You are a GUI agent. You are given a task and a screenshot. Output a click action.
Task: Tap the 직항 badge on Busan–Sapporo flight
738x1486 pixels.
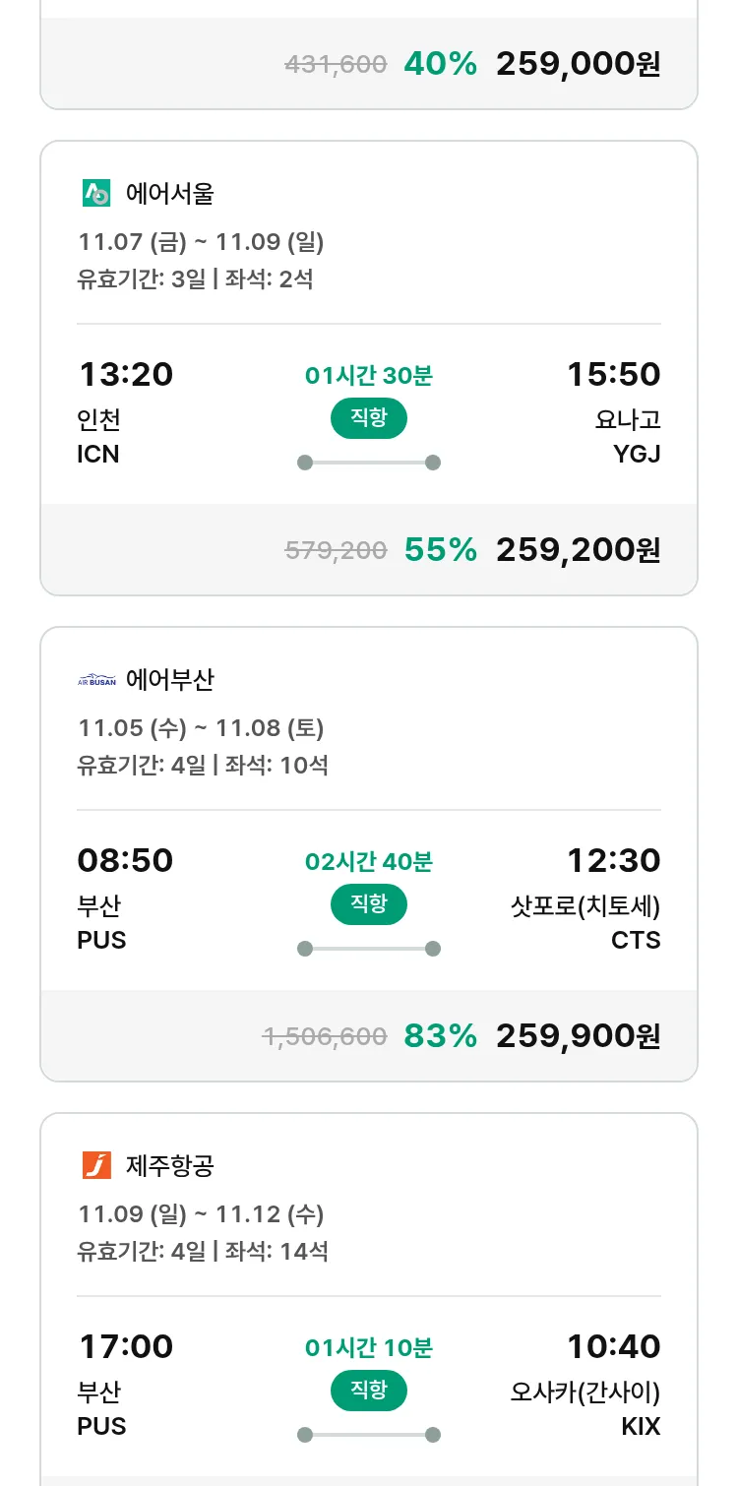click(x=368, y=904)
